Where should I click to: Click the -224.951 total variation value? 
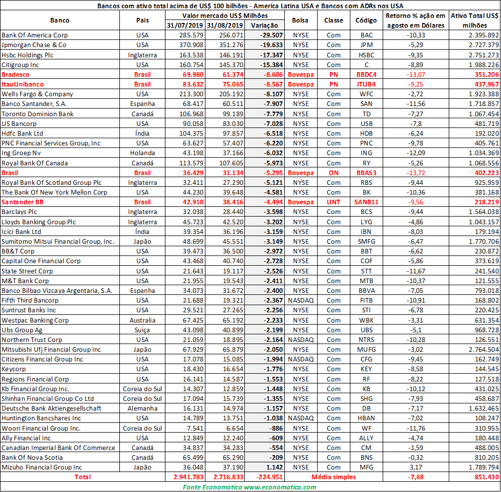pyautogui.click(x=269, y=477)
